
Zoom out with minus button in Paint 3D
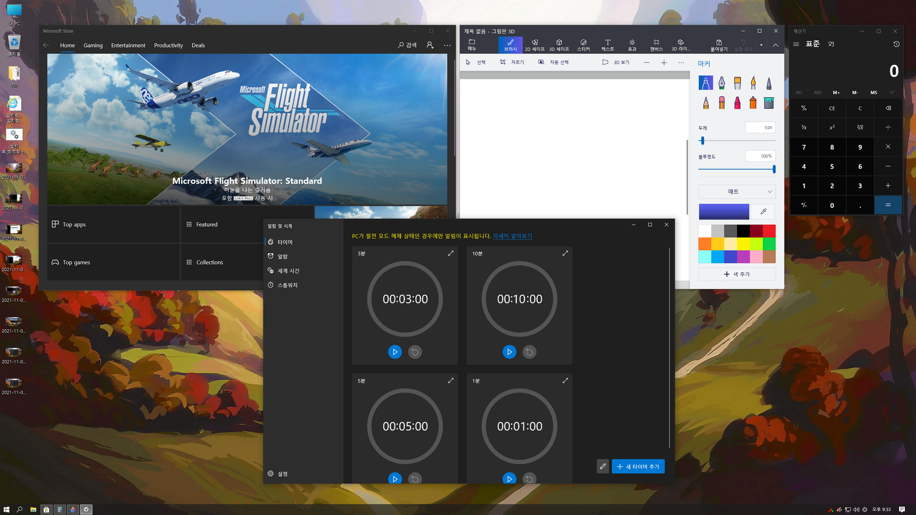click(647, 62)
